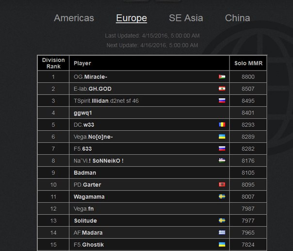293x251 pixels.
Task: Click the Vega.fn player name
Action: click(84, 208)
